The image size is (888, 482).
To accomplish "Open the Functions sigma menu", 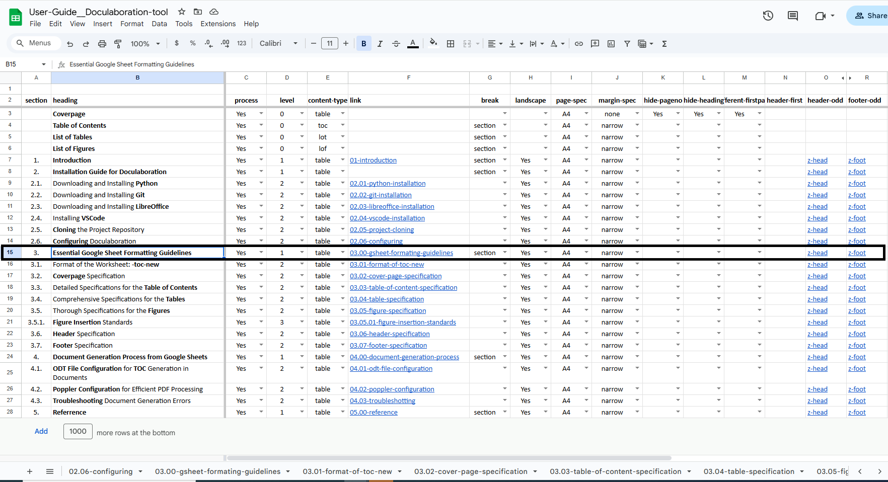I will (664, 44).
